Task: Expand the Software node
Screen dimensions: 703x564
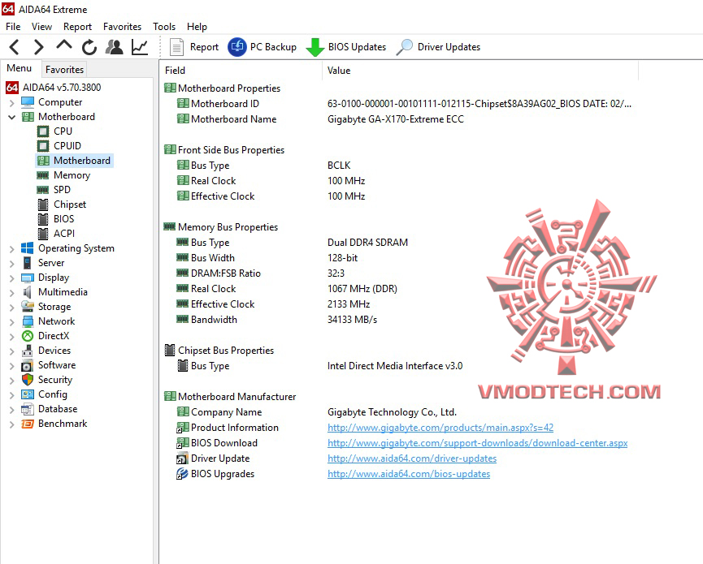Action: click(x=11, y=365)
